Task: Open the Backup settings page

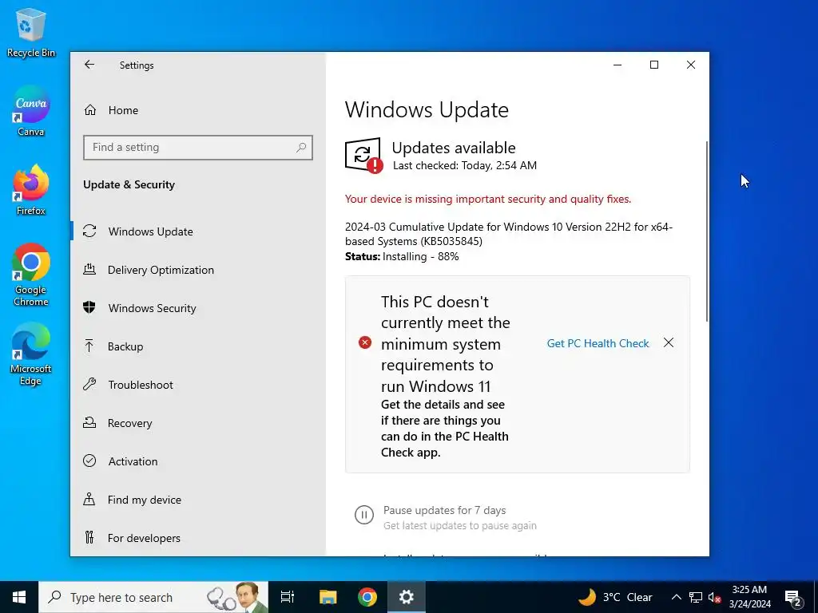Action: click(x=125, y=346)
